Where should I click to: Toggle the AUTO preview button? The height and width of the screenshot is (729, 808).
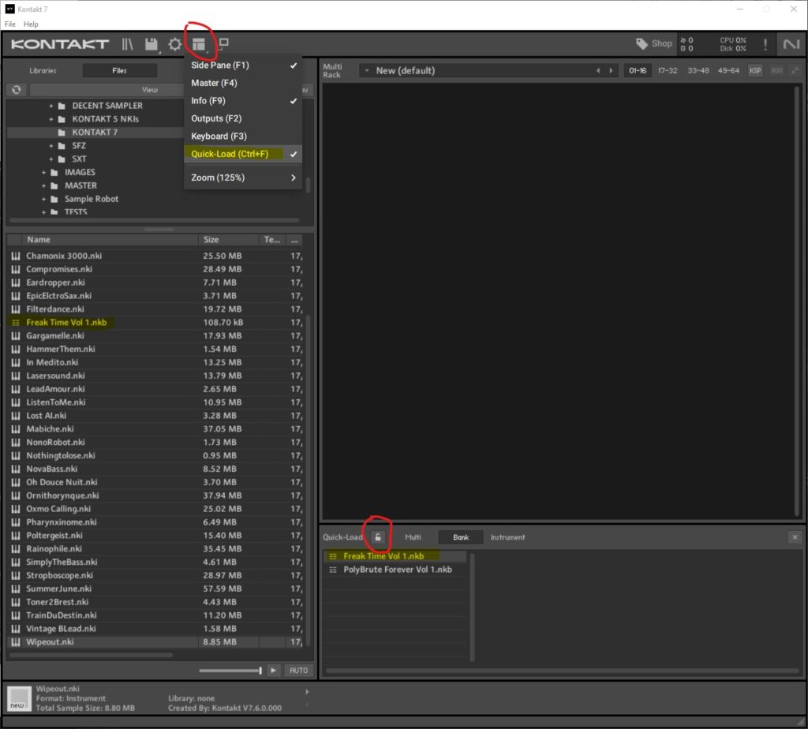(x=298, y=670)
